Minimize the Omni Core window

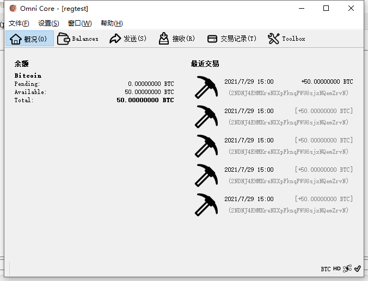pyautogui.click(x=302, y=9)
